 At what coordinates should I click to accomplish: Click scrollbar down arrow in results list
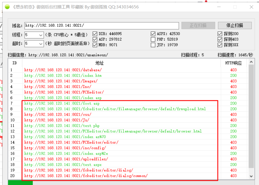point(251,176)
